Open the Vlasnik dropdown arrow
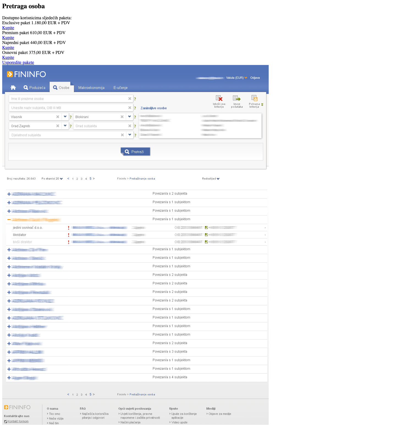The height and width of the screenshot is (427, 396). pyautogui.click(x=65, y=117)
